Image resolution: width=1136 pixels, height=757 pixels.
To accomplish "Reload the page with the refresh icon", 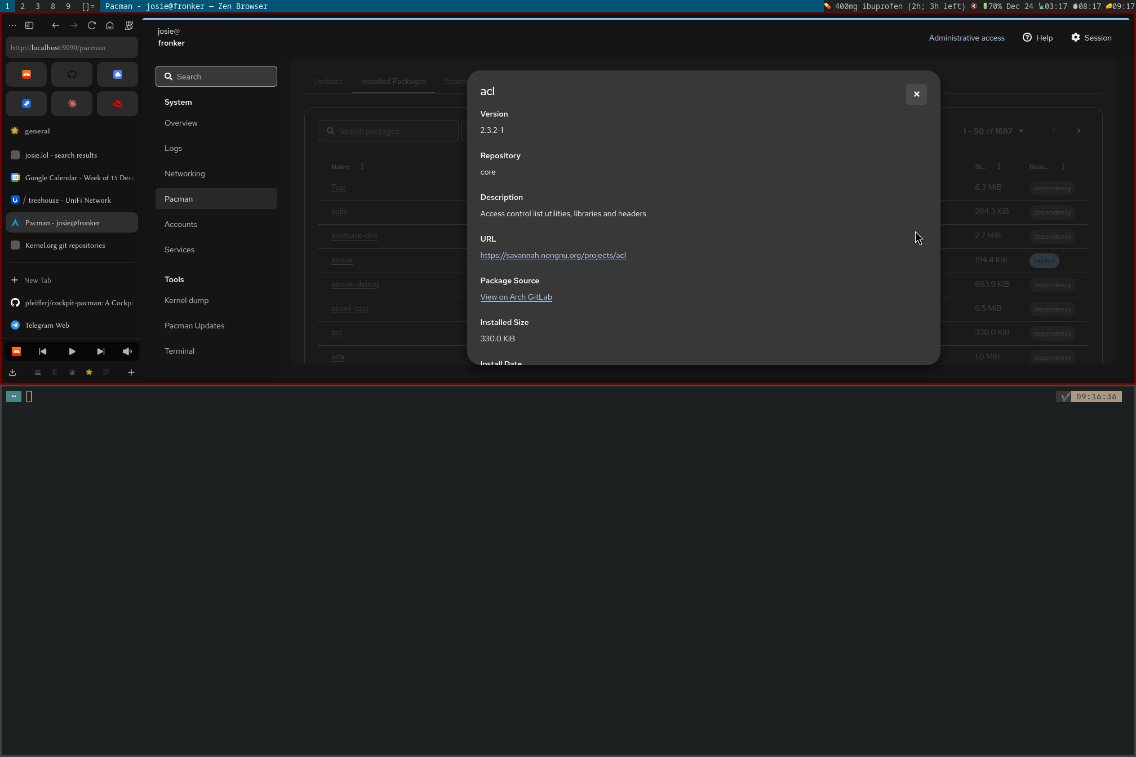I will pyautogui.click(x=92, y=25).
